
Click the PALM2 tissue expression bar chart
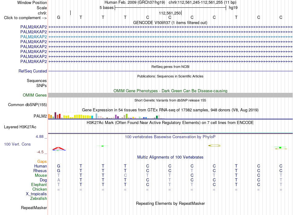click(106, 116)
